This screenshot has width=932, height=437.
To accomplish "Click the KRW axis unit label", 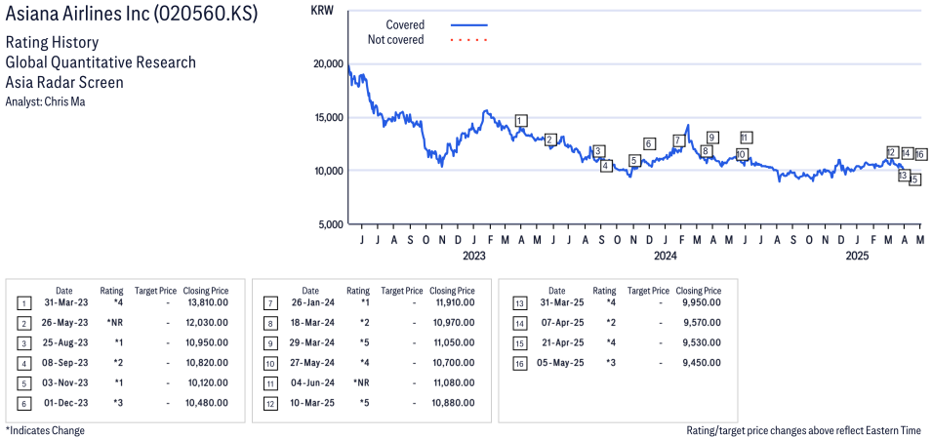I will point(322,10).
